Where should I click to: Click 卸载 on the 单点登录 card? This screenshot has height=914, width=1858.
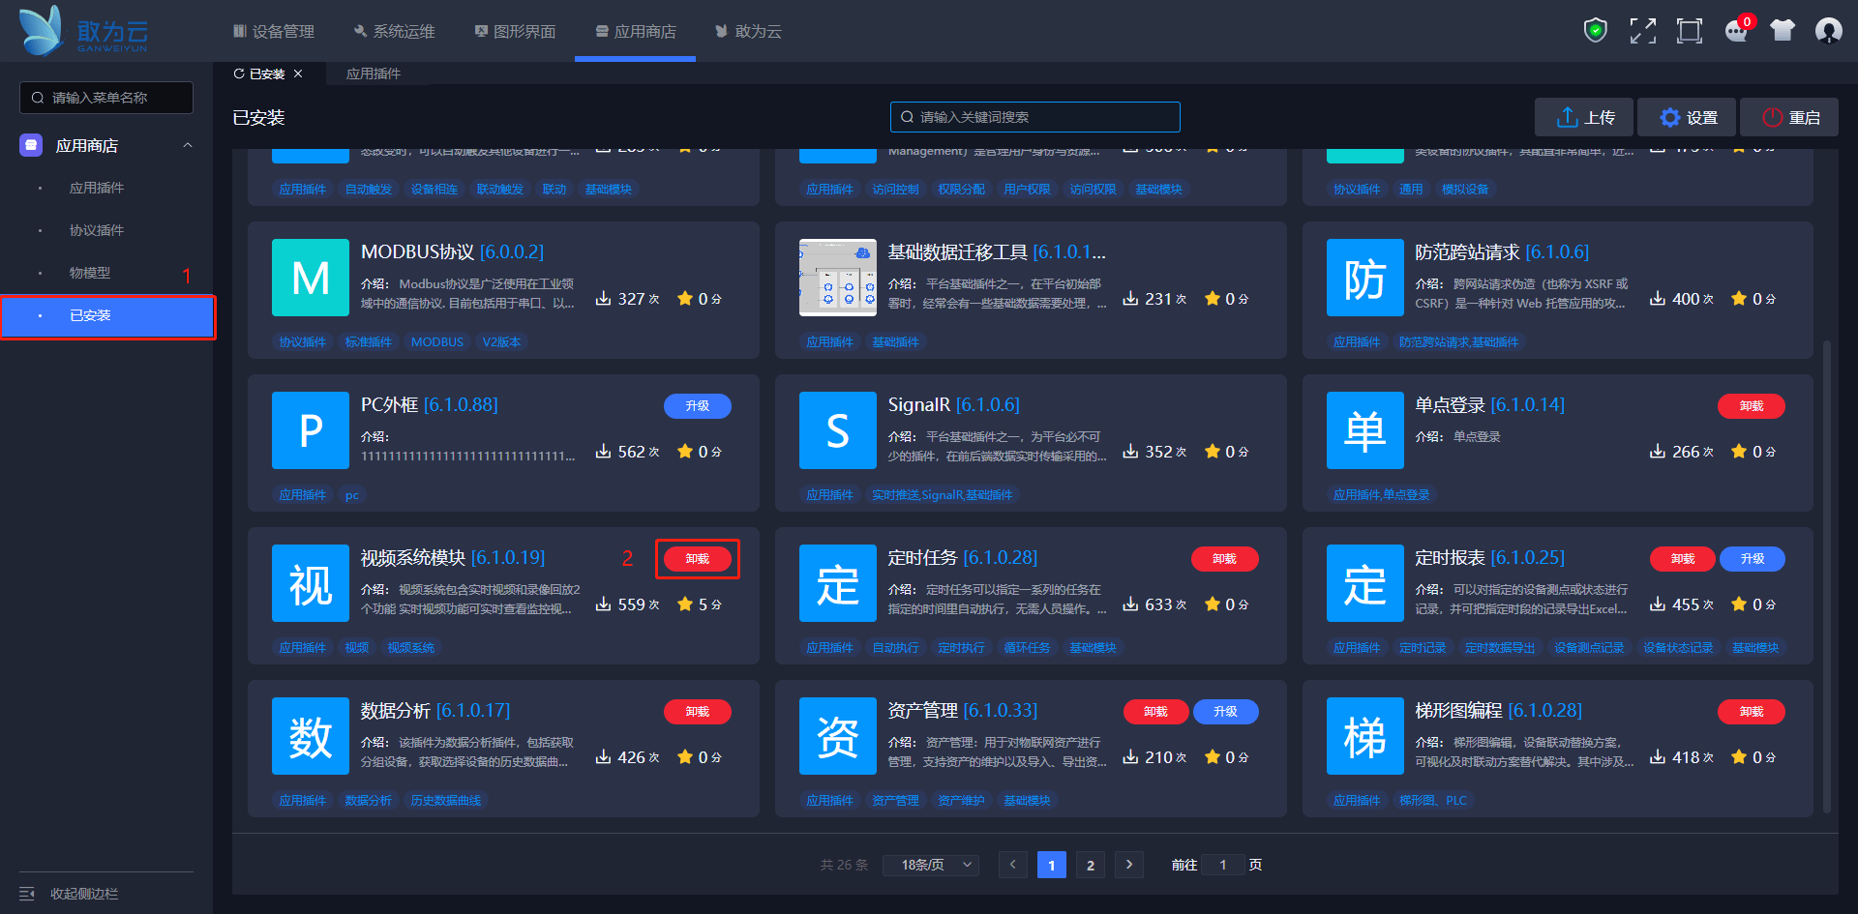[1752, 406]
